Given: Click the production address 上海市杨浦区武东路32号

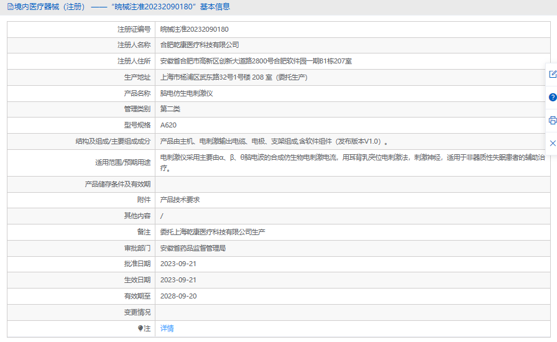Looking at the screenshot, I should 234,77.
